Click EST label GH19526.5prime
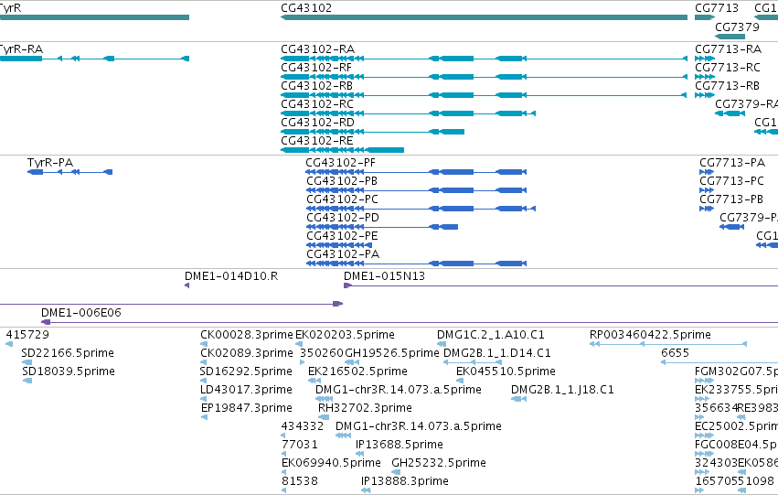Screen dimensions: 778x495 392,353
